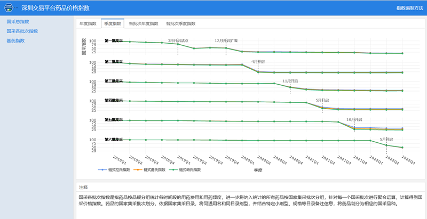
Task: Click the 深圳交易平台药品价格指数 title
Action: click(59, 8)
